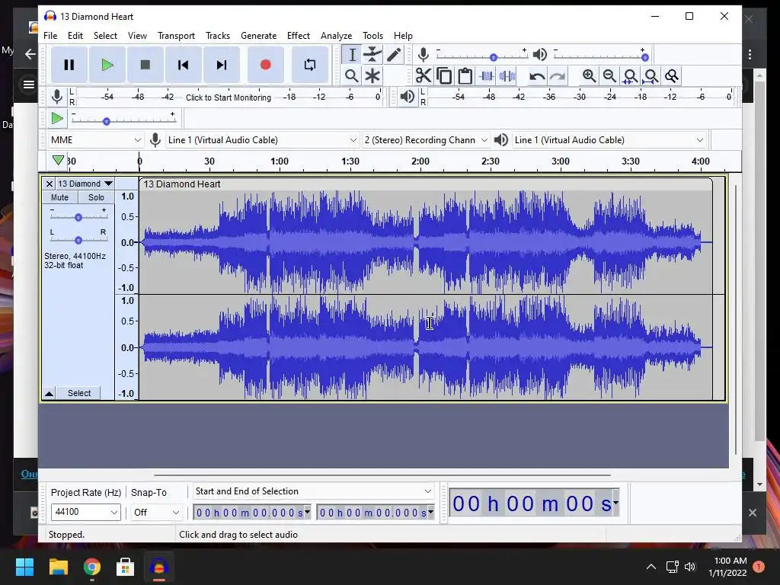Screen dimensions: 780x585
Task: Open Chrome from the taskbar
Action: [x=92, y=567]
